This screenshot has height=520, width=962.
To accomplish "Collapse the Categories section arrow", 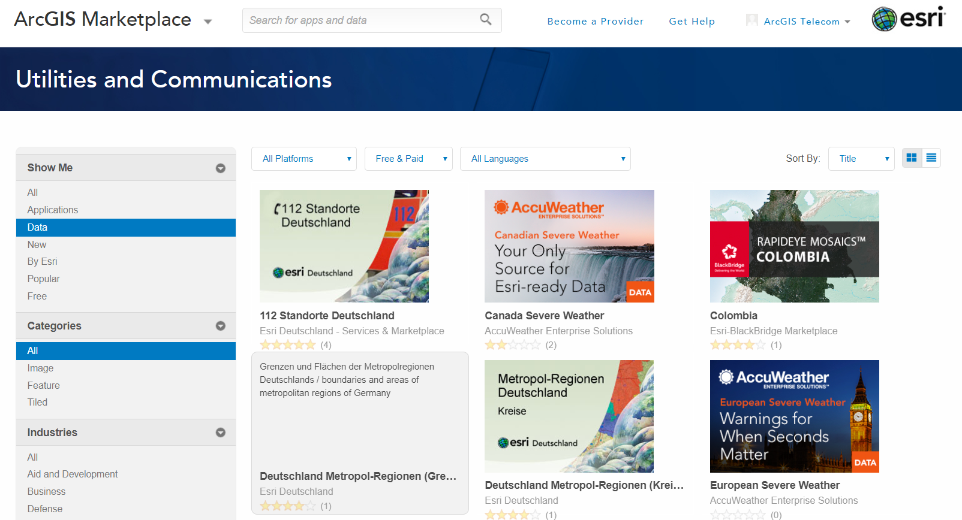I will 221,326.
